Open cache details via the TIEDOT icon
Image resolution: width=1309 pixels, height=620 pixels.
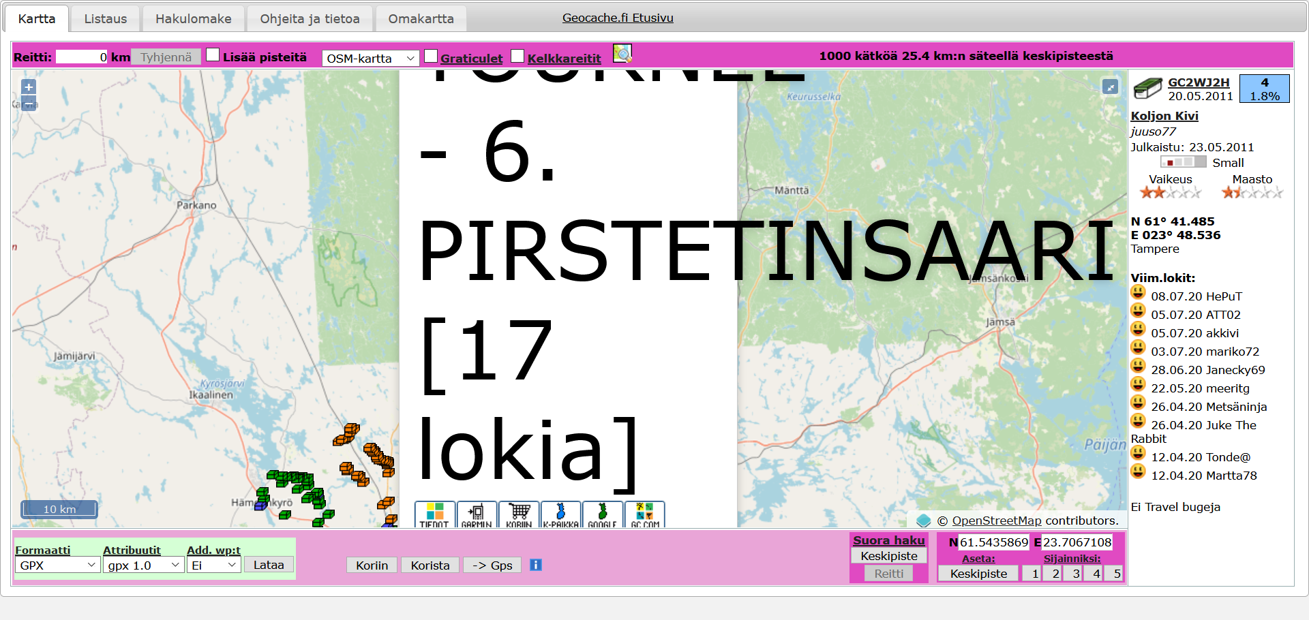click(434, 514)
